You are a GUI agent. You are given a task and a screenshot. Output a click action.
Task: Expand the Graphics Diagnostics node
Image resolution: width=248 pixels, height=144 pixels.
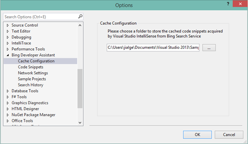point(8,103)
